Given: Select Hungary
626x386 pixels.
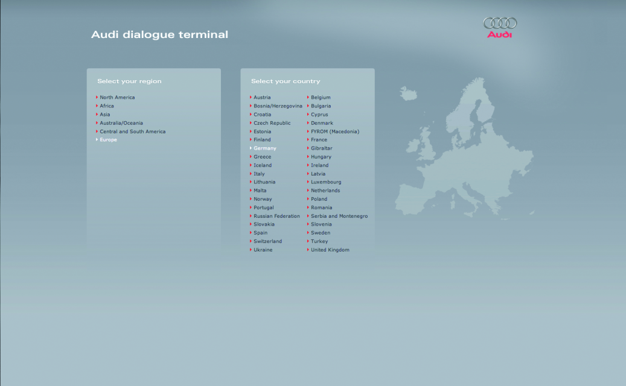Looking at the screenshot, I should tap(321, 157).
